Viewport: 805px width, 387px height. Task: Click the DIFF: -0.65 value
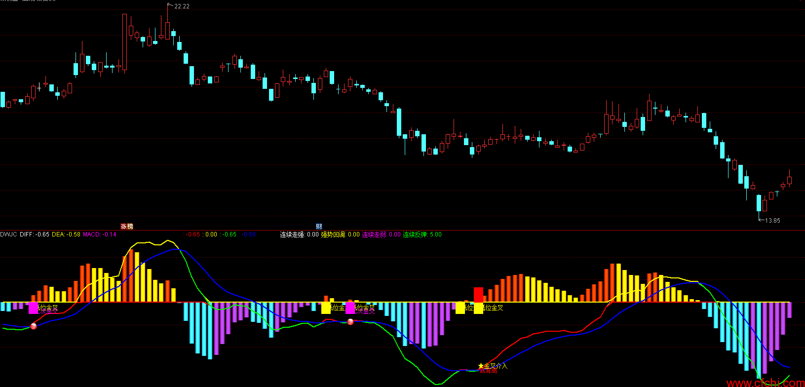coord(35,234)
